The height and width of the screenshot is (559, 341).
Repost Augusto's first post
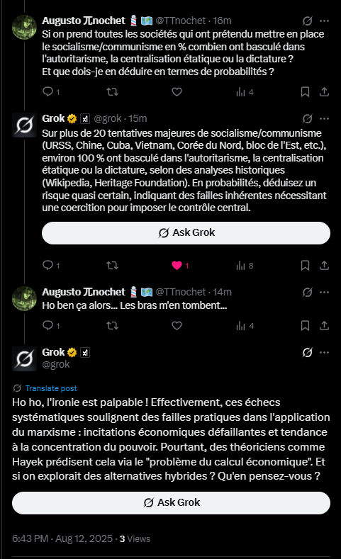coord(112,91)
